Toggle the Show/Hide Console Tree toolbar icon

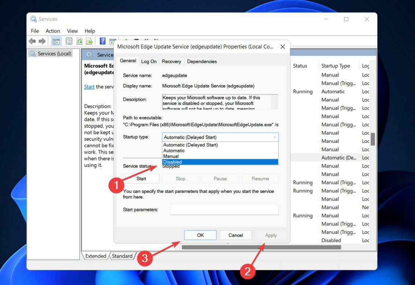coord(56,41)
